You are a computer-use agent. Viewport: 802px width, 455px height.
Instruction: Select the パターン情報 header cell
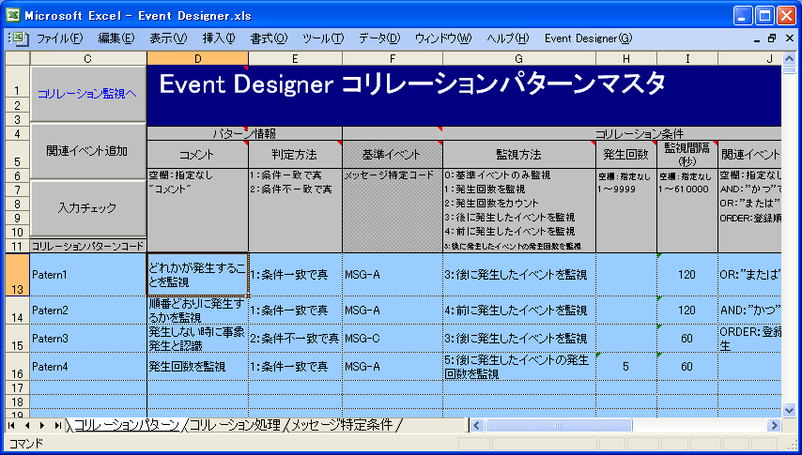point(244,134)
